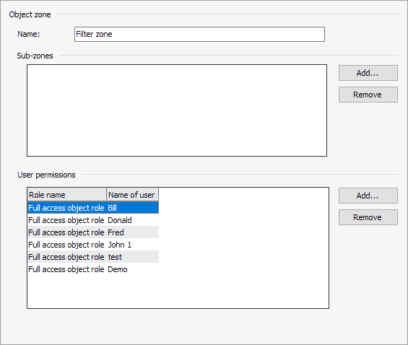The image size is (408, 345).
Task: Sort by Name of user column header
Action: tap(132, 195)
